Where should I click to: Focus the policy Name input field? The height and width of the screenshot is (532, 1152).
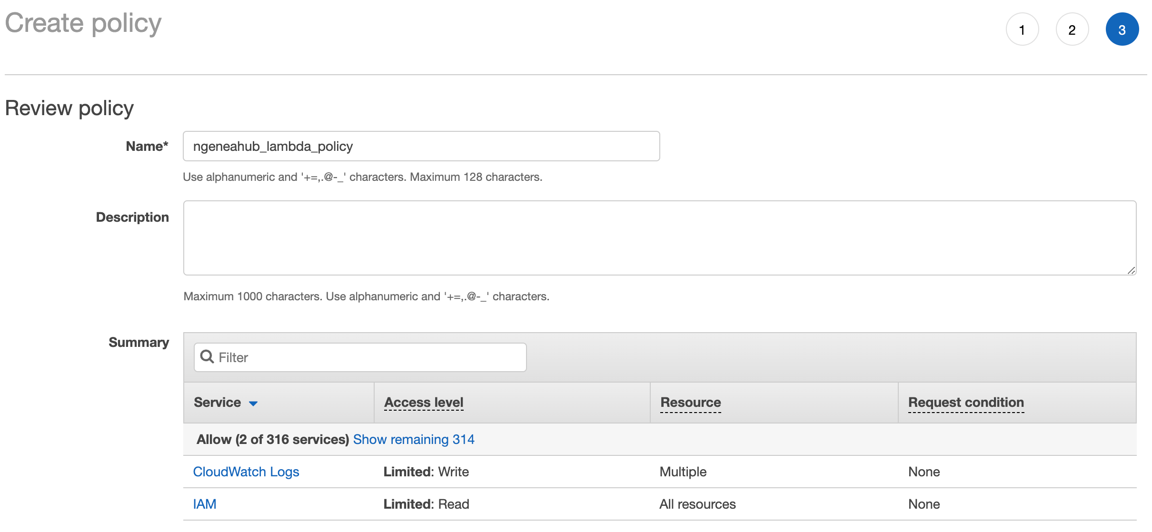click(x=421, y=146)
